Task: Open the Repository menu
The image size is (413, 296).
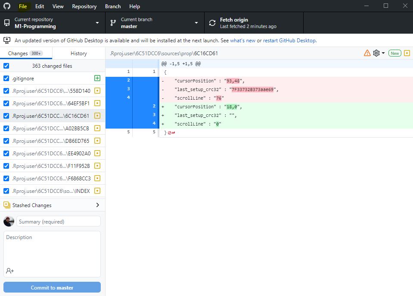Action: pos(84,6)
